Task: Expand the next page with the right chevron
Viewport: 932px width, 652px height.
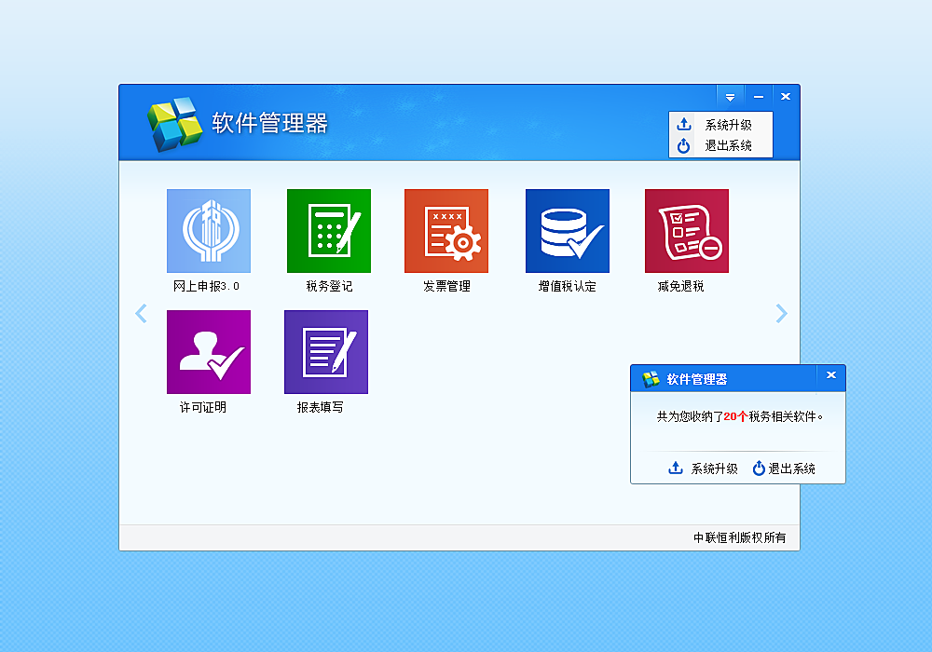Action: coord(782,313)
